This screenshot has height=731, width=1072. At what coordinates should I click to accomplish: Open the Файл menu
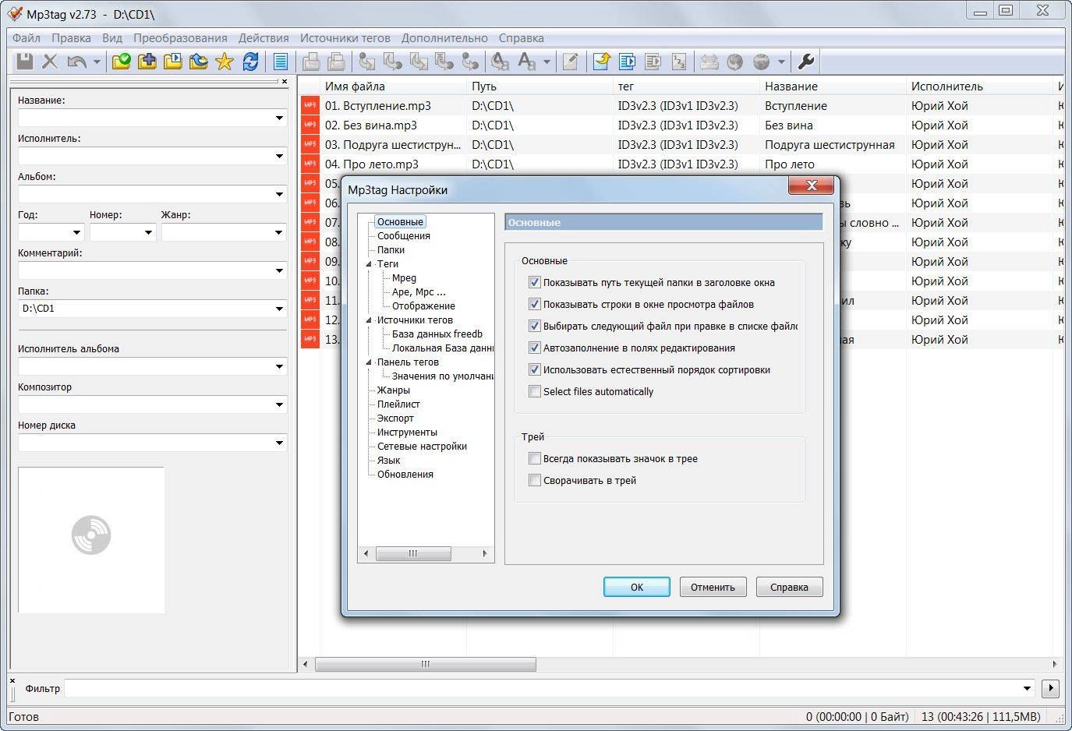(27, 38)
